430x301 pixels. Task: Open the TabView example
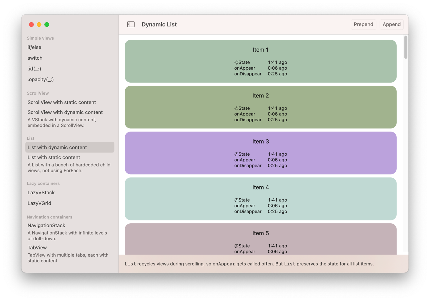click(x=37, y=248)
